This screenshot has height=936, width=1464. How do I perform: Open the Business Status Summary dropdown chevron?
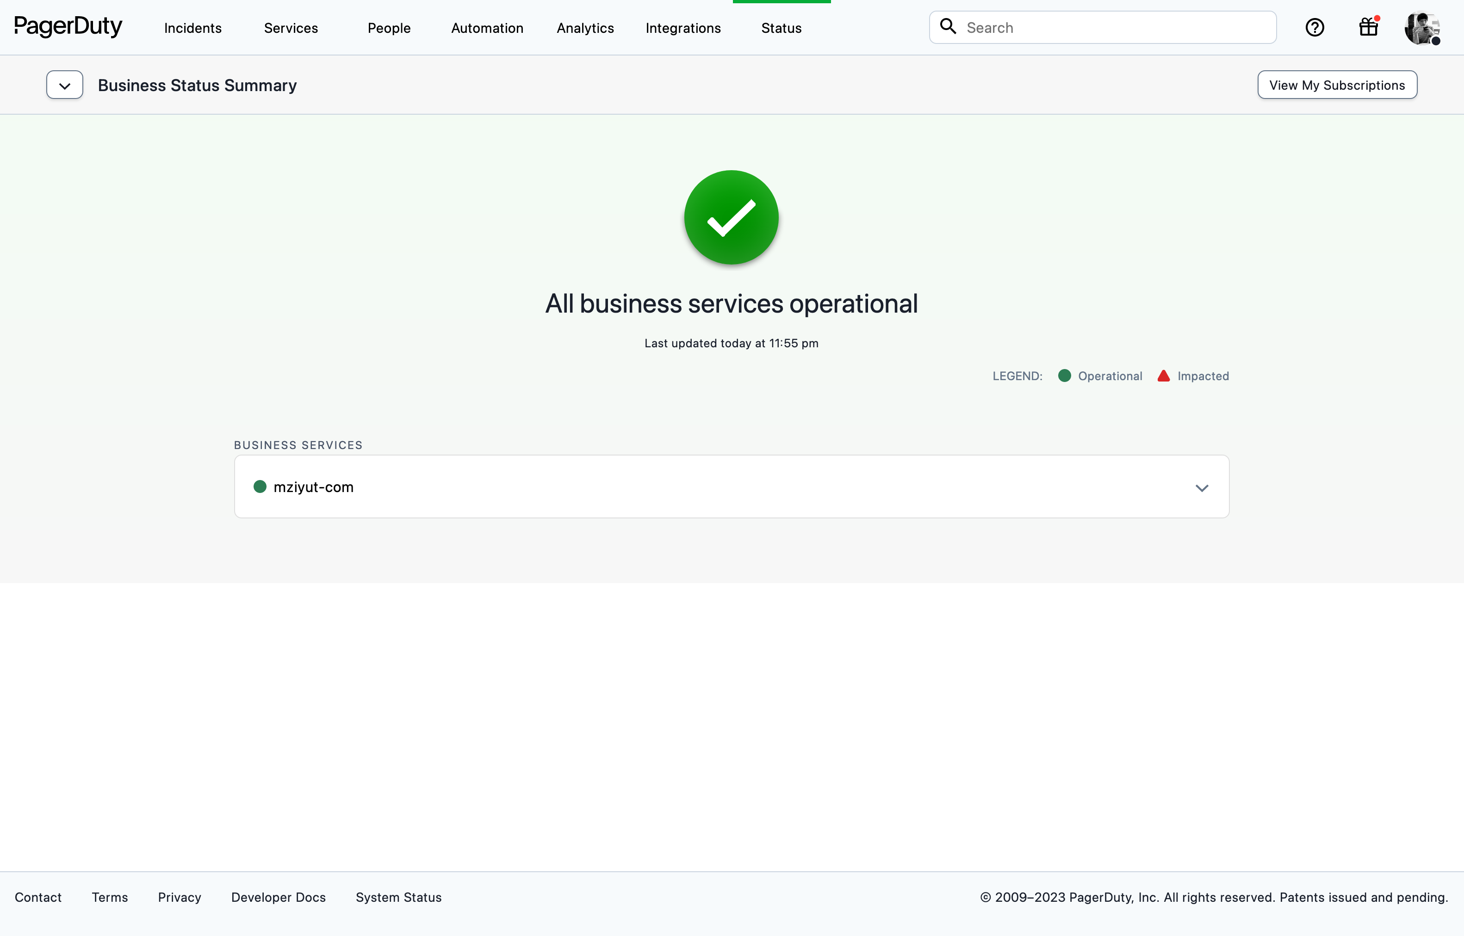point(64,85)
